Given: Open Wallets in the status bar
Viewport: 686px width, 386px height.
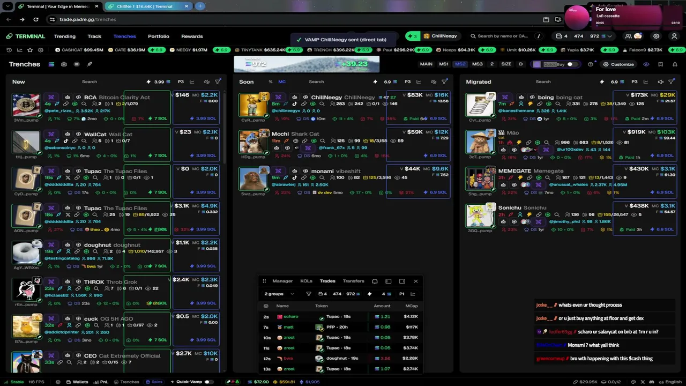Looking at the screenshot, I should pyautogui.click(x=77, y=382).
